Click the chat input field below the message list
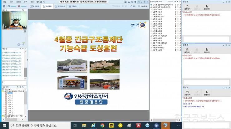Screen dimensions: 231x129 tap(14, 83)
